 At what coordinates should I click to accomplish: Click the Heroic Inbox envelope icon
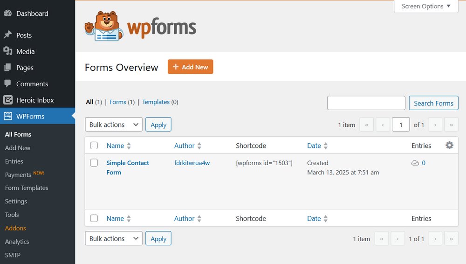[x=8, y=100]
